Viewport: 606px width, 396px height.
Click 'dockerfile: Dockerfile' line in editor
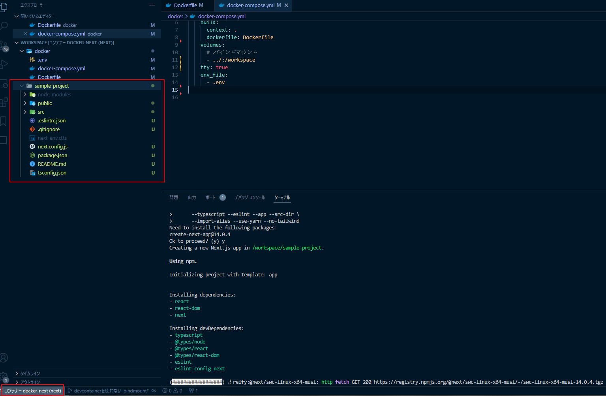click(240, 38)
